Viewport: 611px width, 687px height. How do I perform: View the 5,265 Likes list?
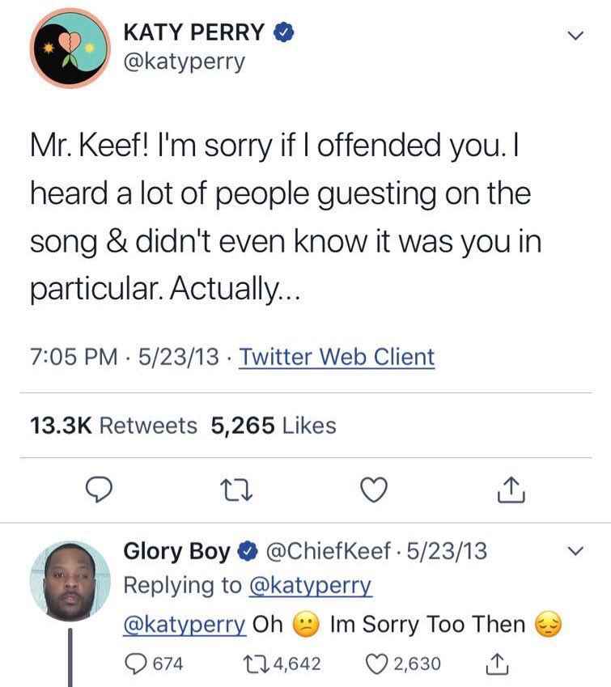[274, 425]
